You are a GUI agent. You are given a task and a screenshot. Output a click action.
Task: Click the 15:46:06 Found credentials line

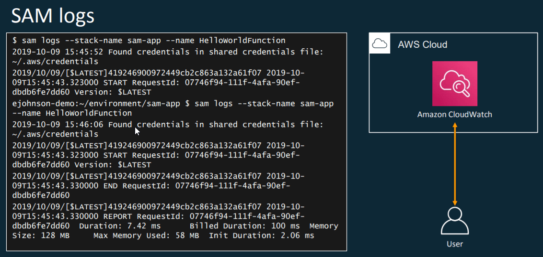(x=167, y=125)
